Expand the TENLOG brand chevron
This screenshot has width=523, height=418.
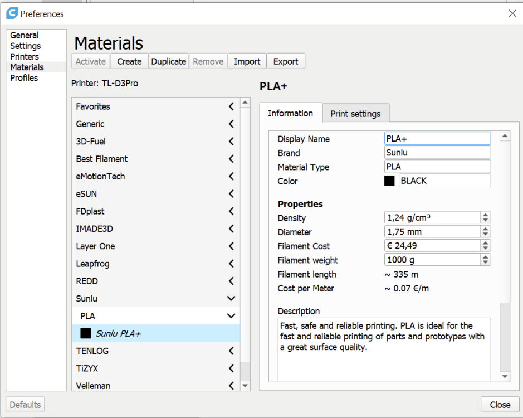click(x=231, y=351)
